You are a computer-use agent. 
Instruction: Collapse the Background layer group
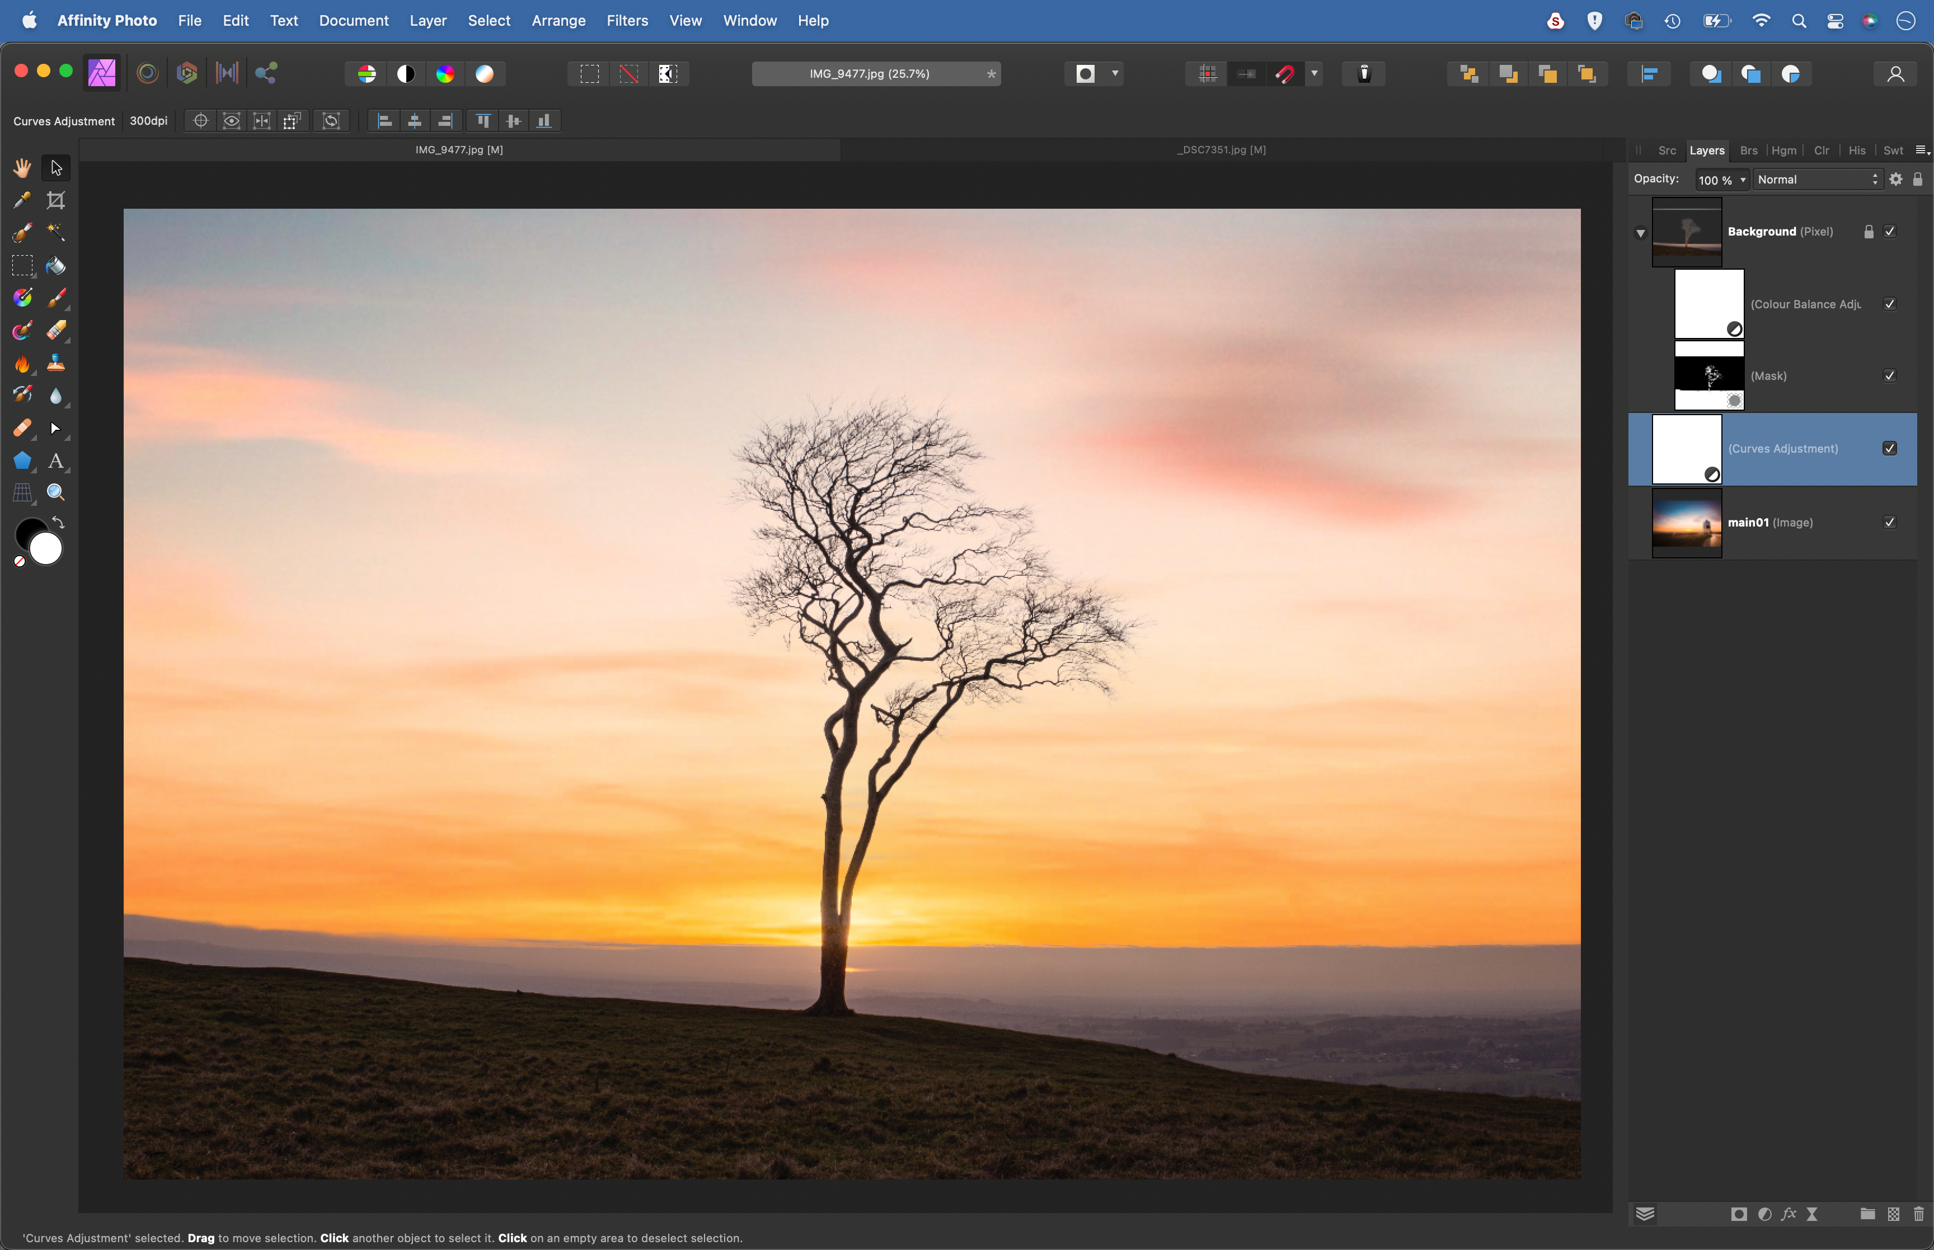1640,233
